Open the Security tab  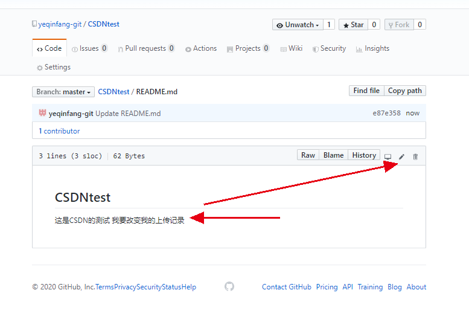click(329, 48)
